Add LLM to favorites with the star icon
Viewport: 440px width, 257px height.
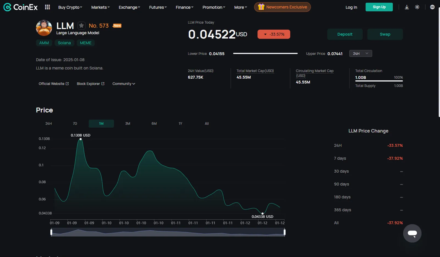click(x=81, y=26)
